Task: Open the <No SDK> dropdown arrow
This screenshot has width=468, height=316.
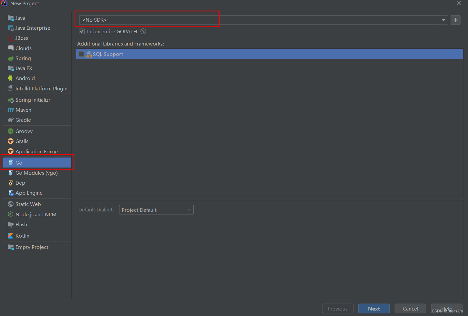Action: pyautogui.click(x=443, y=20)
